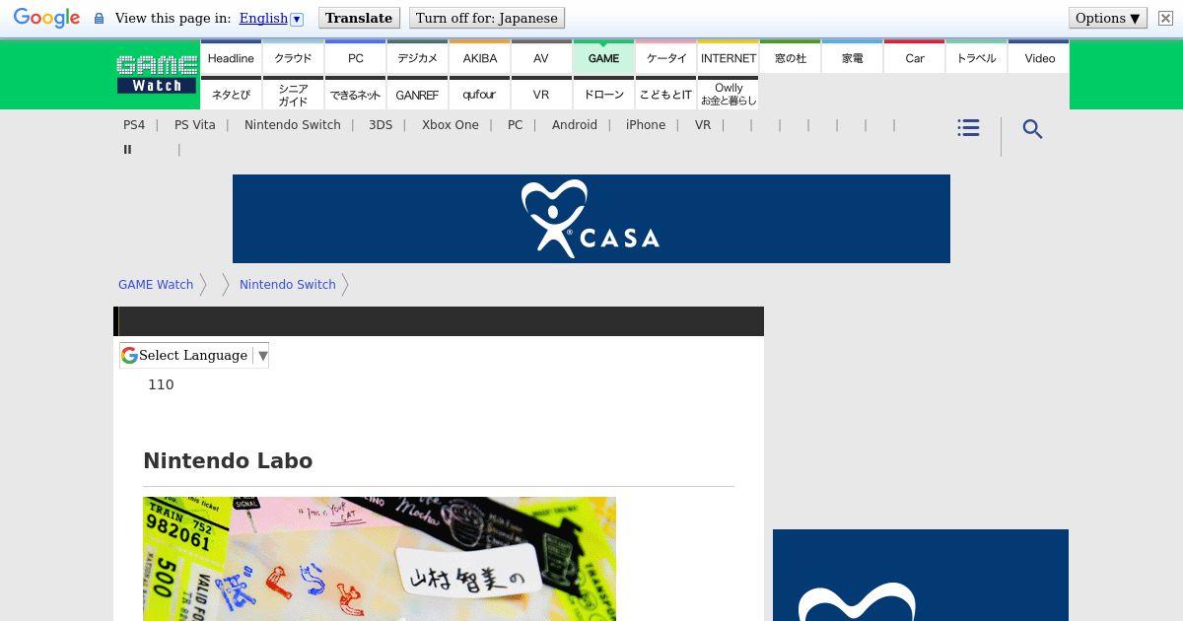Open the INTERNET tab
1183x621 pixels.
pyautogui.click(x=728, y=58)
